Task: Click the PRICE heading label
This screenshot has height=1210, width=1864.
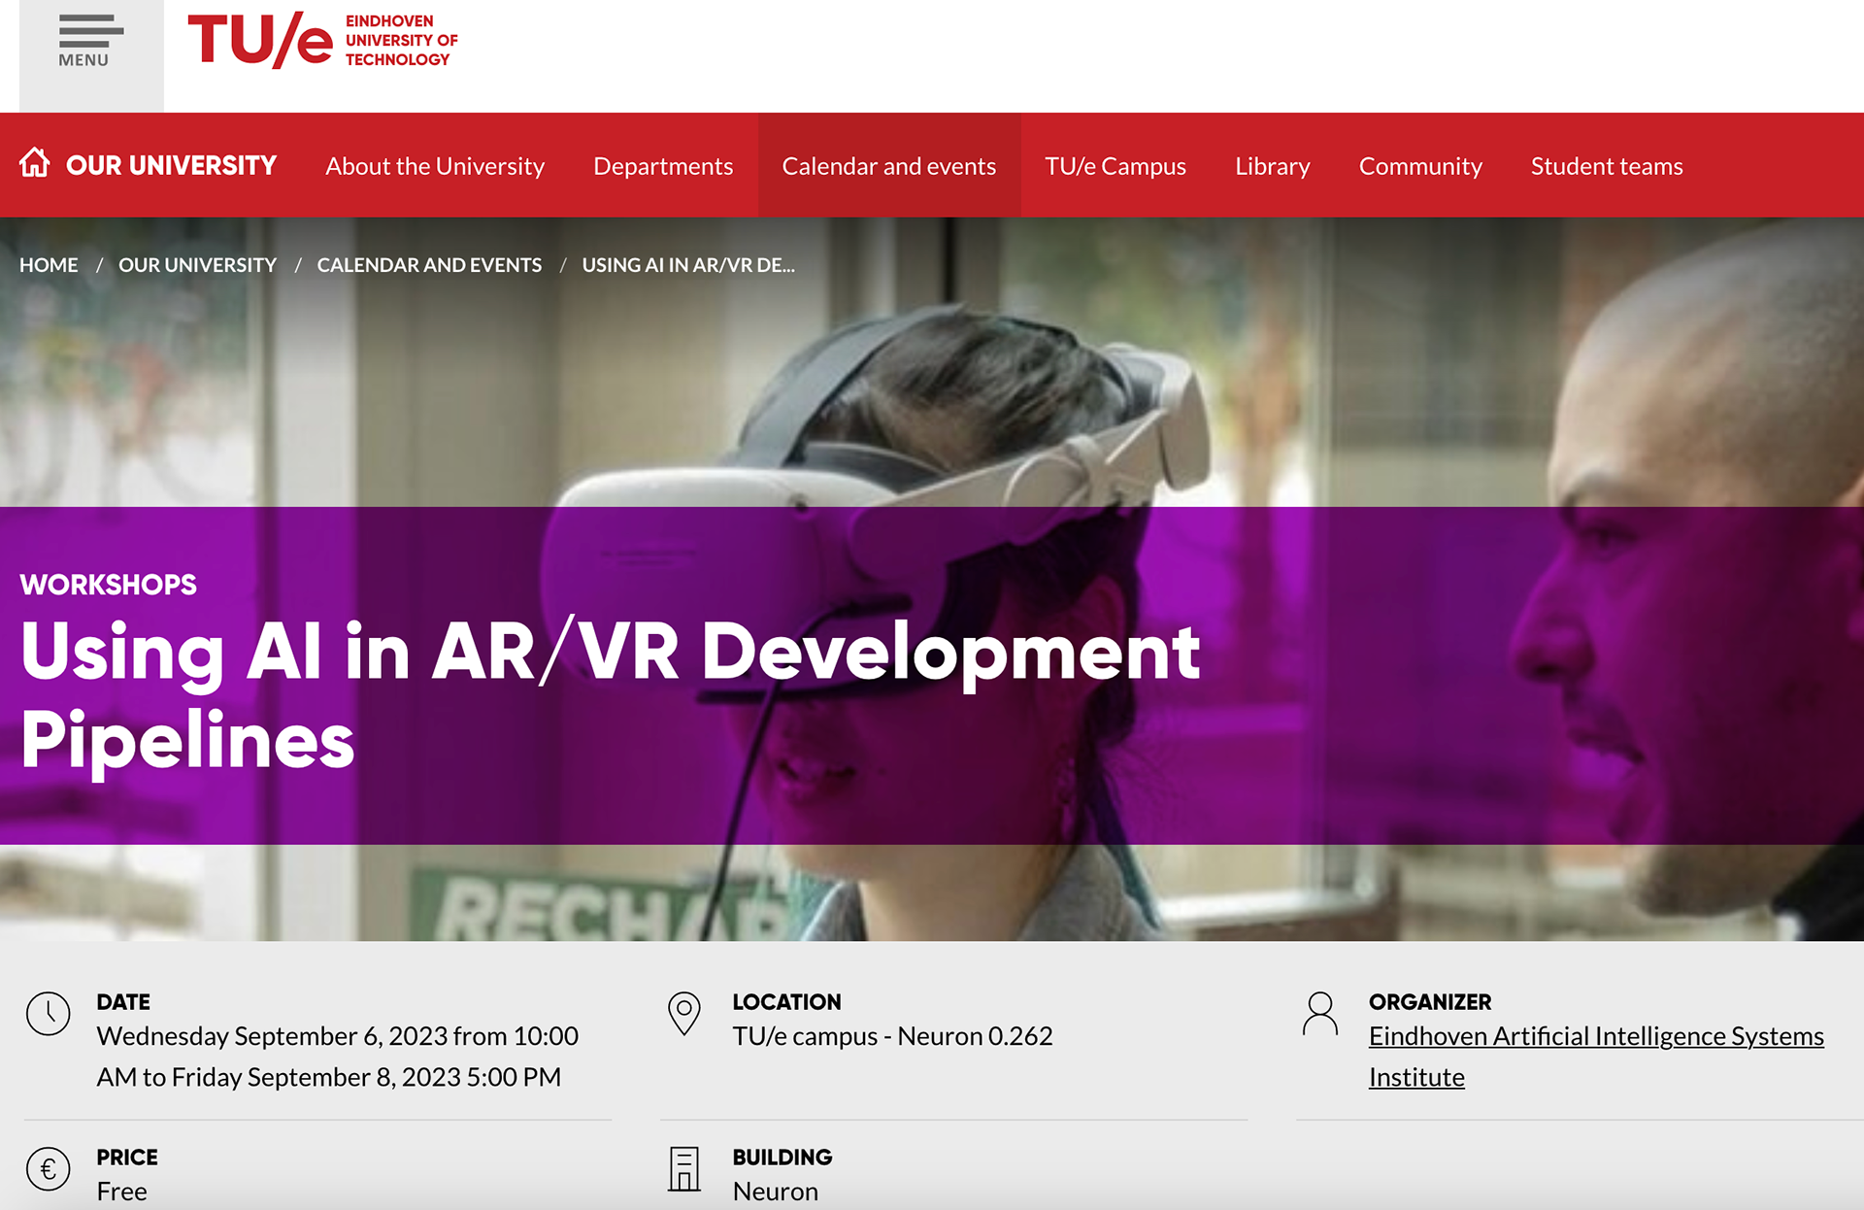Action: coord(127,1158)
